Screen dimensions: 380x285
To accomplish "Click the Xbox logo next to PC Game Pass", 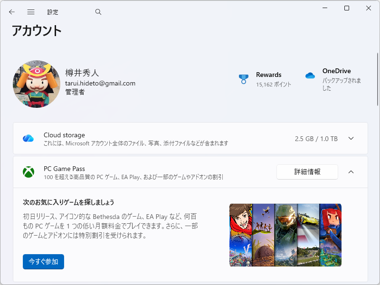I will pyautogui.click(x=28, y=171).
